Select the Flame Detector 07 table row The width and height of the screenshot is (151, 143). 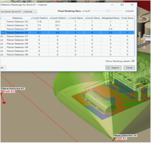point(67,29)
